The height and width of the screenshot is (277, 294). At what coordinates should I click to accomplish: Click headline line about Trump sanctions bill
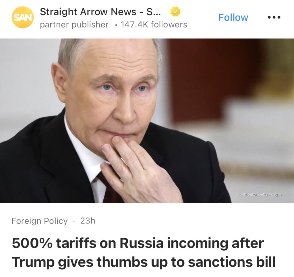(x=144, y=262)
